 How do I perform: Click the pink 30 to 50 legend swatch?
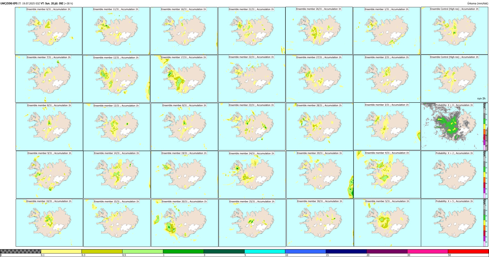click(x=427, y=251)
